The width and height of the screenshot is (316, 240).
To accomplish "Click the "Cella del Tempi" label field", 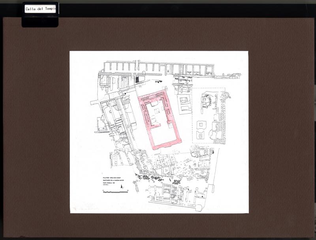I will 40,9.
